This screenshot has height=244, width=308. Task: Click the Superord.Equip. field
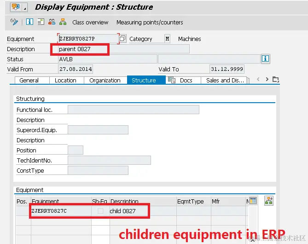tap(98, 130)
